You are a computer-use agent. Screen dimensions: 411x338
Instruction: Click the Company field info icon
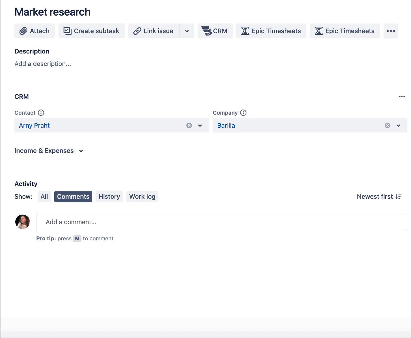click(243, 113)
